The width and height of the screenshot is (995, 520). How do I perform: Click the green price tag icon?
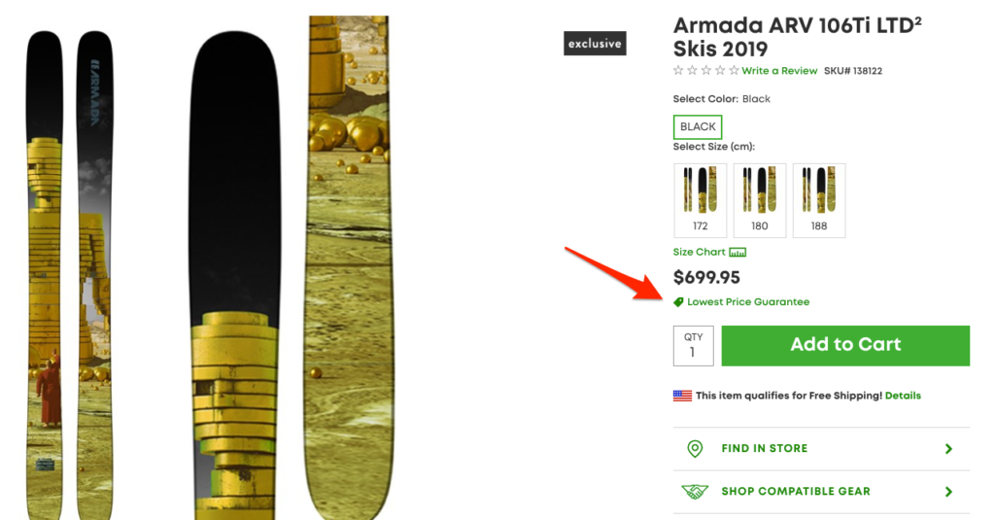point(679,302)
